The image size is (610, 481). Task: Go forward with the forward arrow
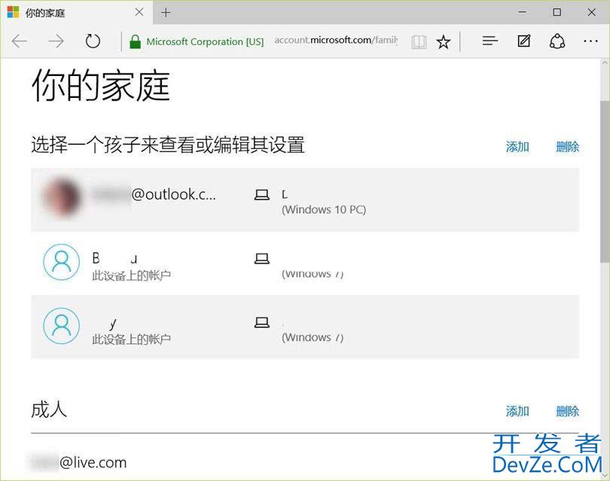pyautogui.click(x=56, y=41)
